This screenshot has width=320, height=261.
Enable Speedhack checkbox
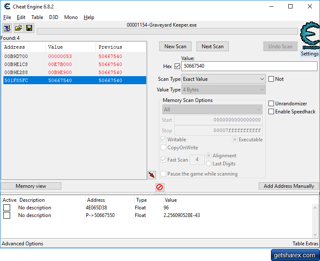point(271,112)
